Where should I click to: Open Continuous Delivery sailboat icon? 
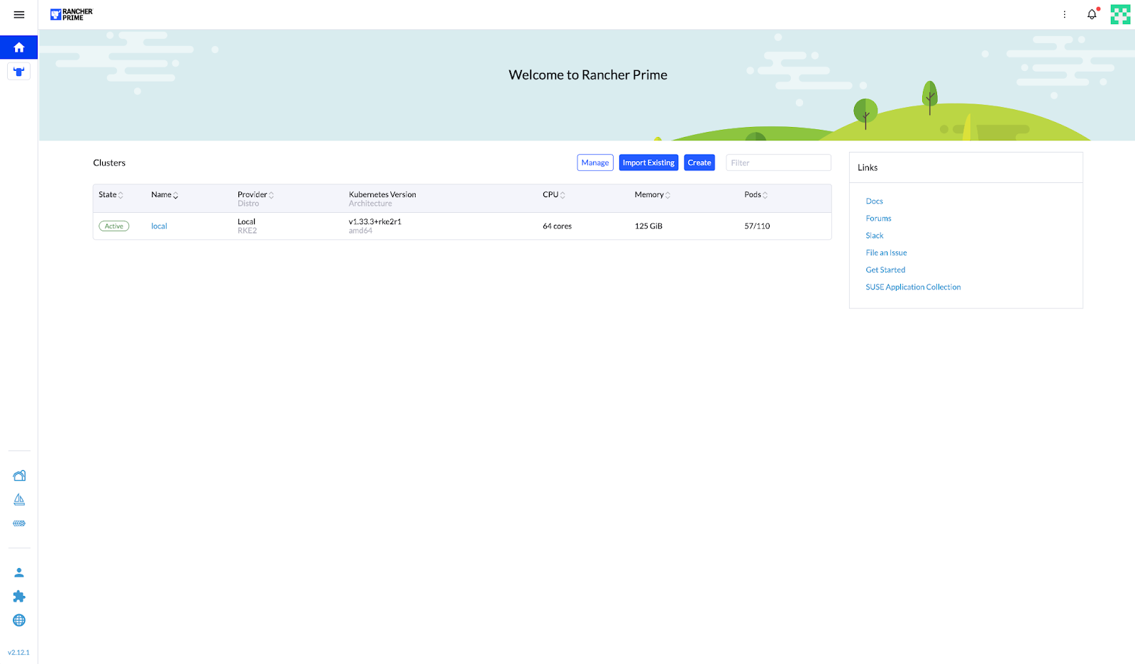[19, 500]
